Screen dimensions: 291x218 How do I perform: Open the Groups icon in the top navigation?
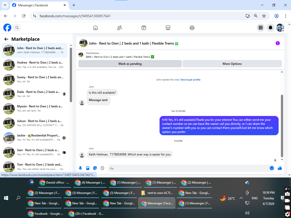[192, 28]
